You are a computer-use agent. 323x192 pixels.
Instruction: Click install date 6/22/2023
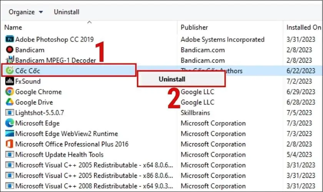pos(301,71)
